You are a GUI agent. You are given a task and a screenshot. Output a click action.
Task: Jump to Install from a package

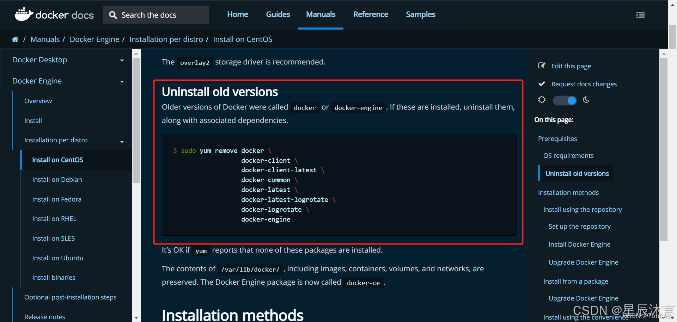pyautogui.click(x=576, y=281)
